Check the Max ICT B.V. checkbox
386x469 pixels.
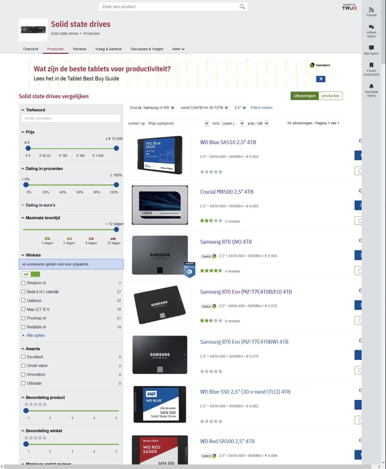23,310
